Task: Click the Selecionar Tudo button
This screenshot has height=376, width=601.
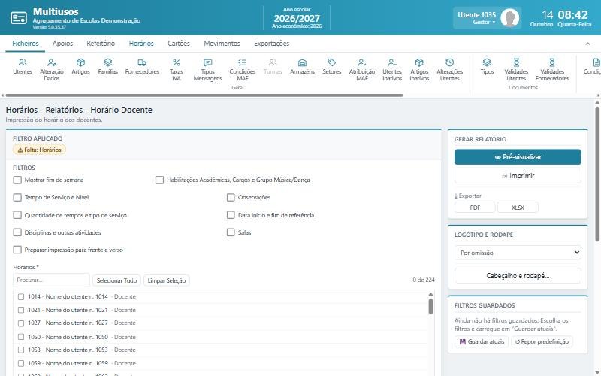Action: point(116,280)
